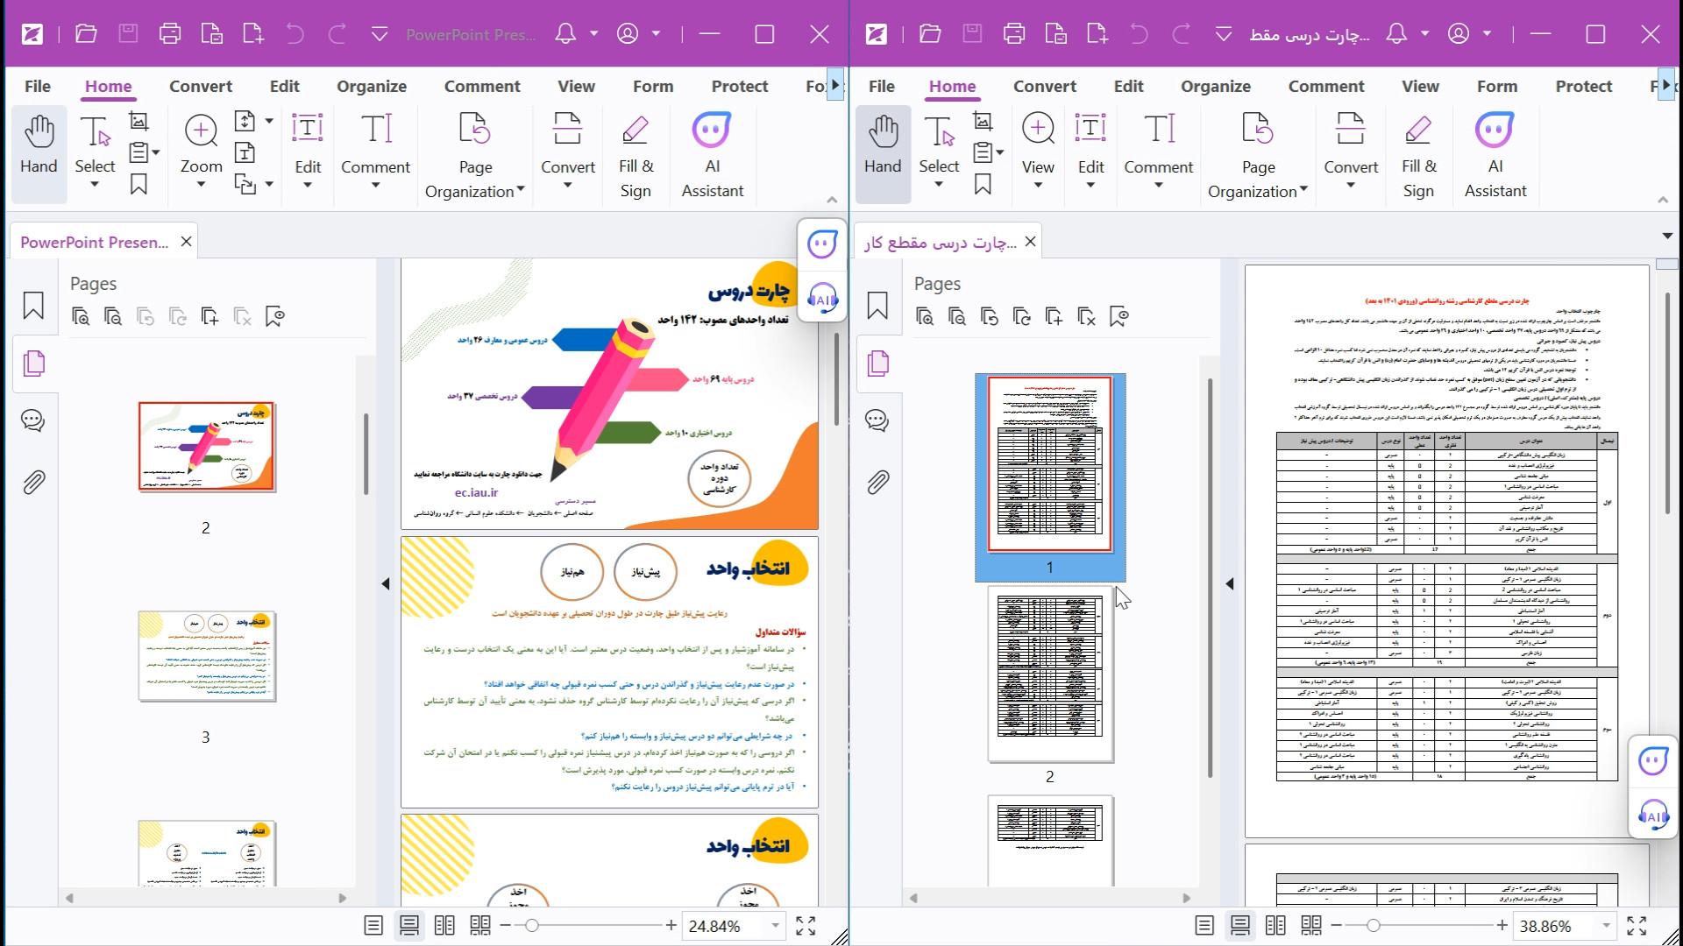Close the PowerPoint Presentation document tab
The image size is (1683, 946).
coord(186,242)
